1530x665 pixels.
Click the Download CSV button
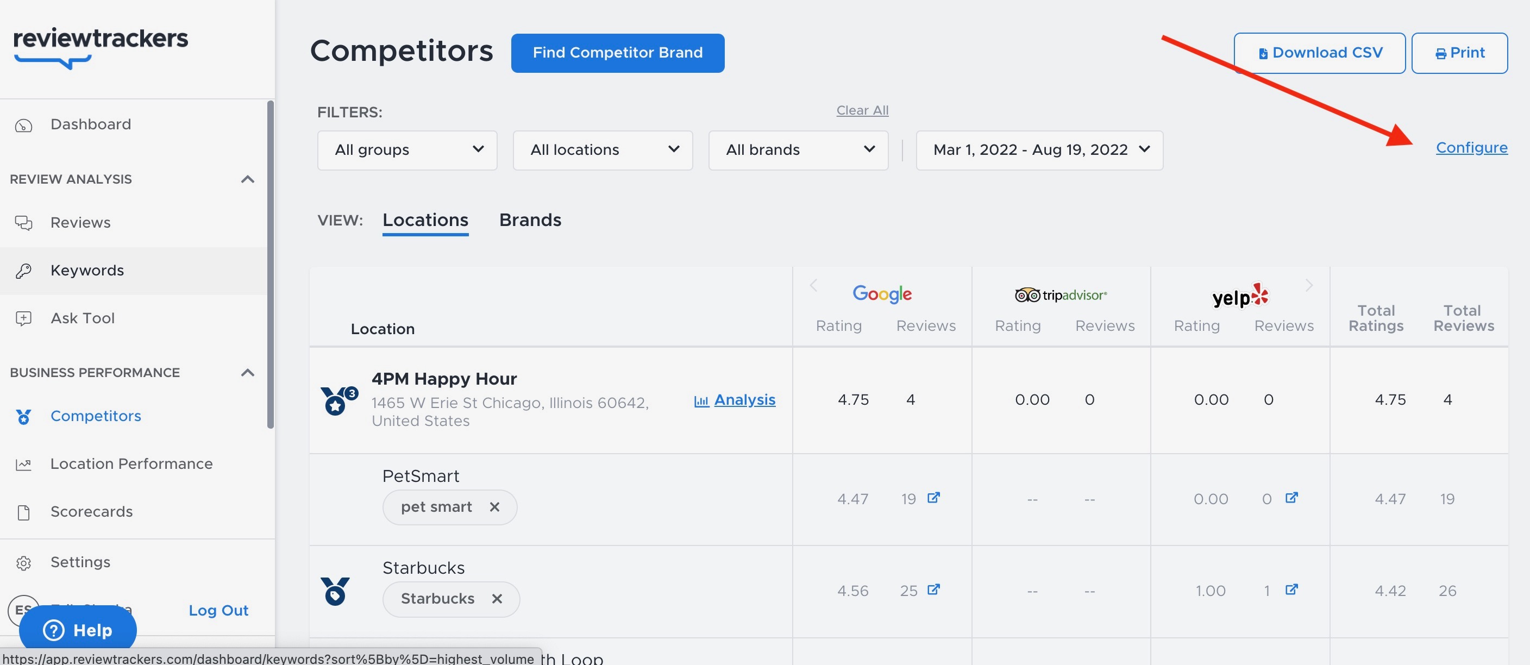pyautogui.click(x=1319, y=53)
